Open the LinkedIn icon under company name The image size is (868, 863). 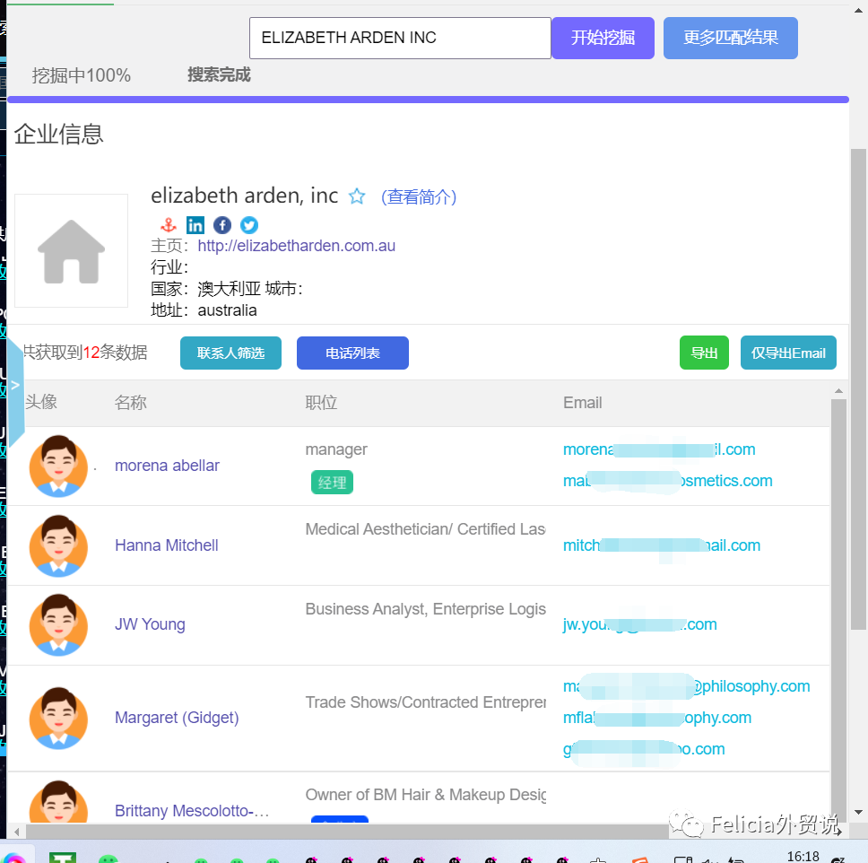(195, 225)
